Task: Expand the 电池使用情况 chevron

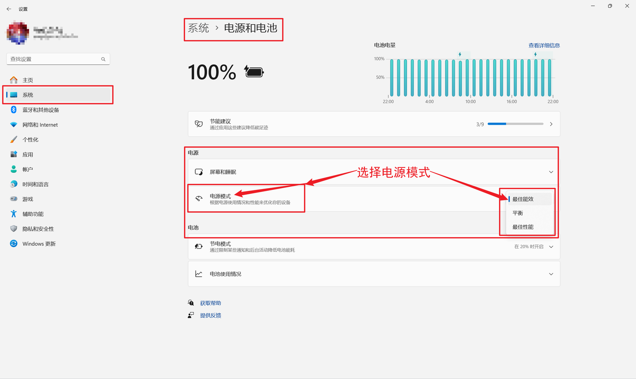Action: pyautogui.click(x=551, y=274)
